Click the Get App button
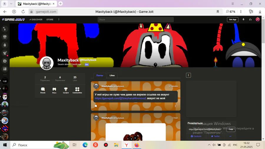Viewport: 265px width, 149px height. tap(233, 20)
